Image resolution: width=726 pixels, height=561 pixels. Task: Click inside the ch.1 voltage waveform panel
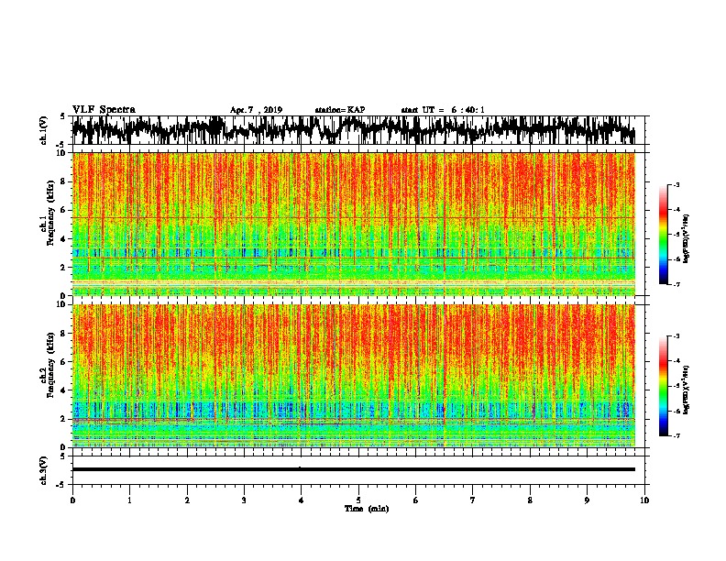pos(358,130)
